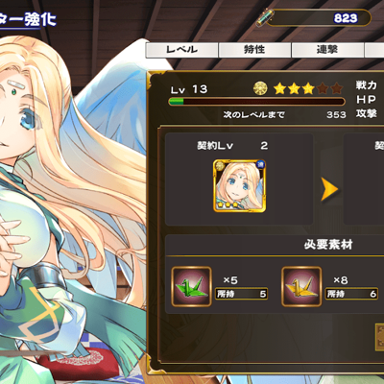Click the green experience progress bar
Screen dimensions: 384x384
256,102
